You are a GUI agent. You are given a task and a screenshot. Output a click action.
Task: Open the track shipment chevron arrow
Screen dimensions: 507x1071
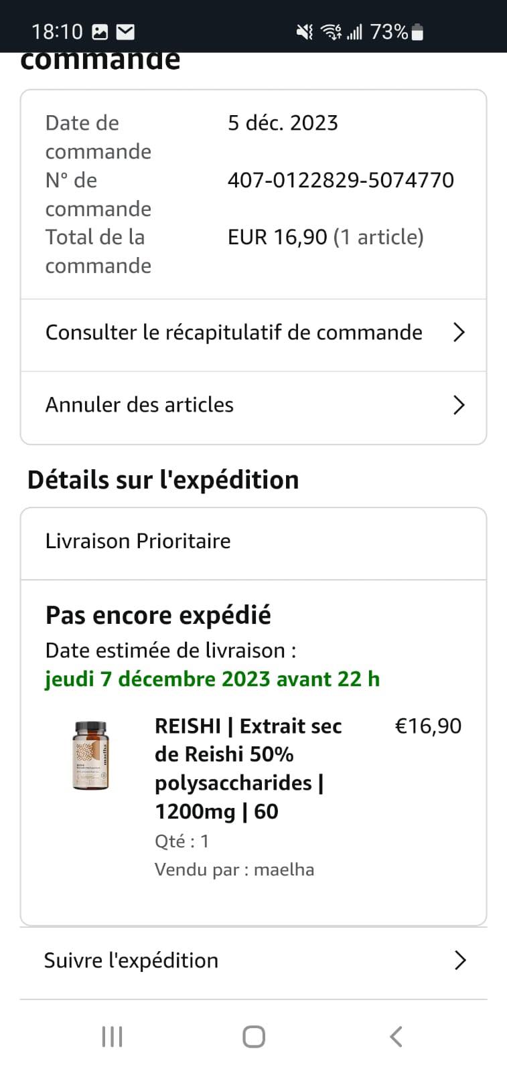point(459,961)
